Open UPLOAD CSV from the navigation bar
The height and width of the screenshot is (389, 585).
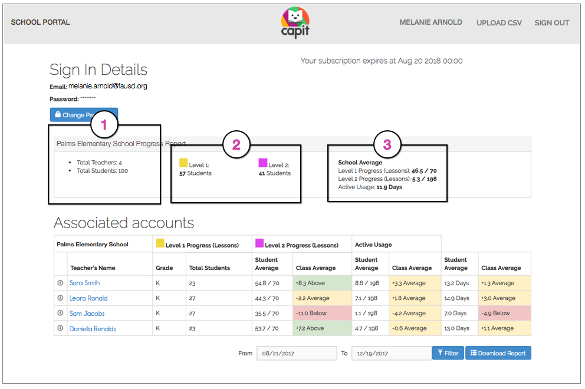[499, 22]
